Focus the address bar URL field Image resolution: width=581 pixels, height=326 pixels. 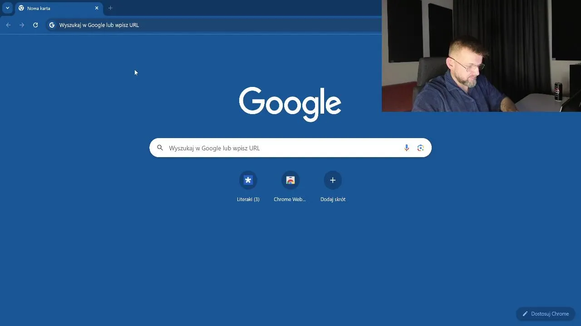213,25
